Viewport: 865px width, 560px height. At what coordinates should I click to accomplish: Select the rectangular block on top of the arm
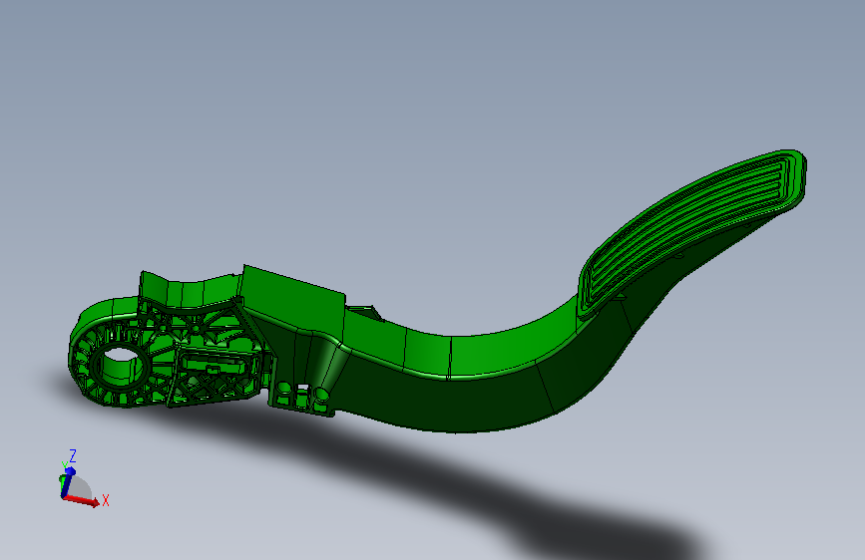(x=293, y=300)
